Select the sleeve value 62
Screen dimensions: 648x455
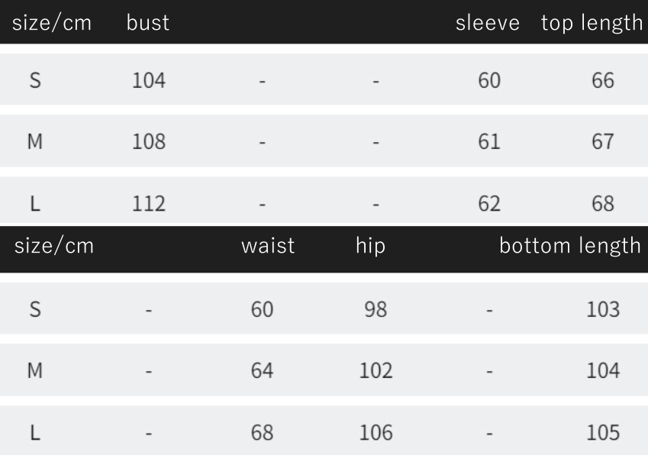tap(489, 204)
